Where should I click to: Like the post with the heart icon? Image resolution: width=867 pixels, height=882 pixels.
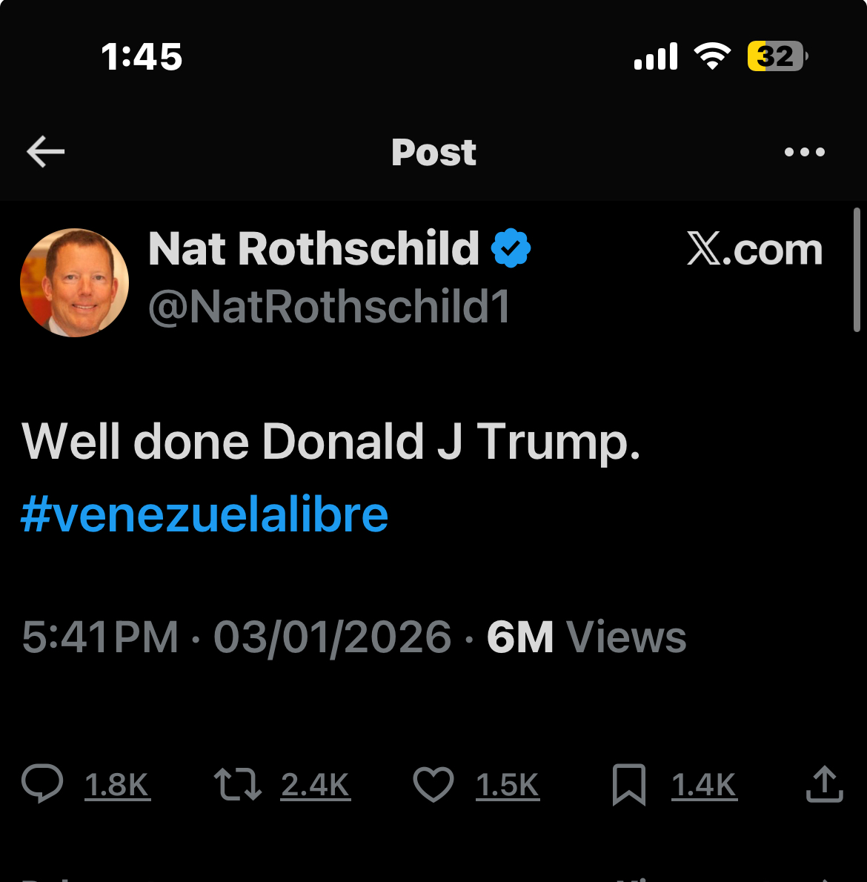tap(433, 784)
